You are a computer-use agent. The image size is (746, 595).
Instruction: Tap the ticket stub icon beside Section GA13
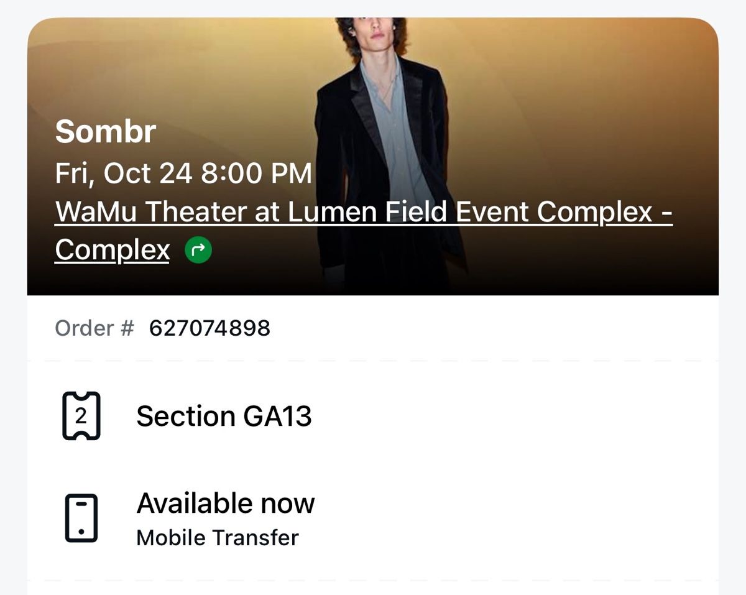coord(80,416)
